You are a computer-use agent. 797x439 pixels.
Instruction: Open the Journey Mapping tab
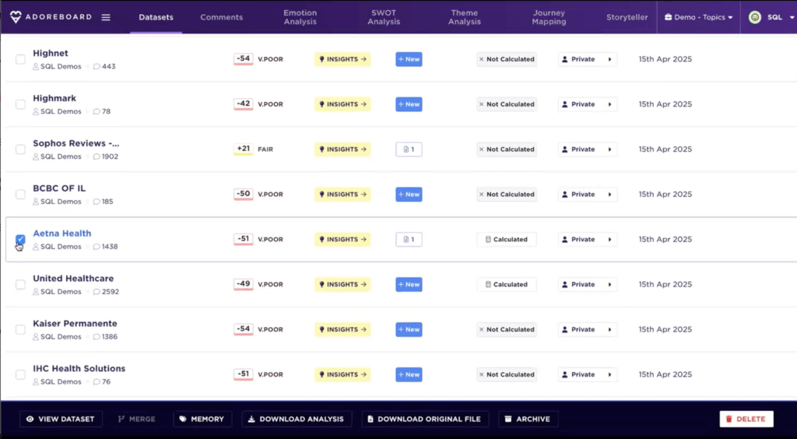click(549, 17)
